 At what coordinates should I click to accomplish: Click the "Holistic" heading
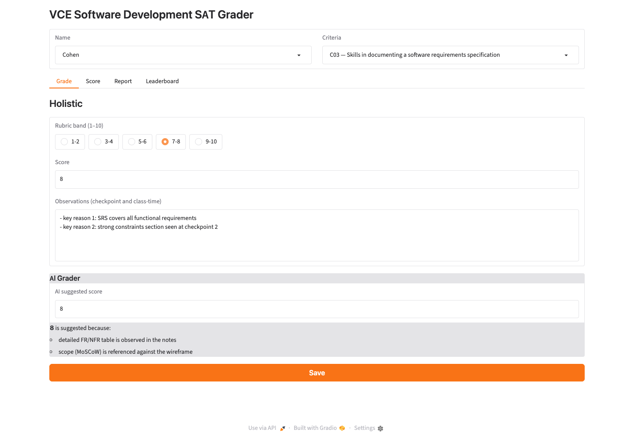point(66,104)
